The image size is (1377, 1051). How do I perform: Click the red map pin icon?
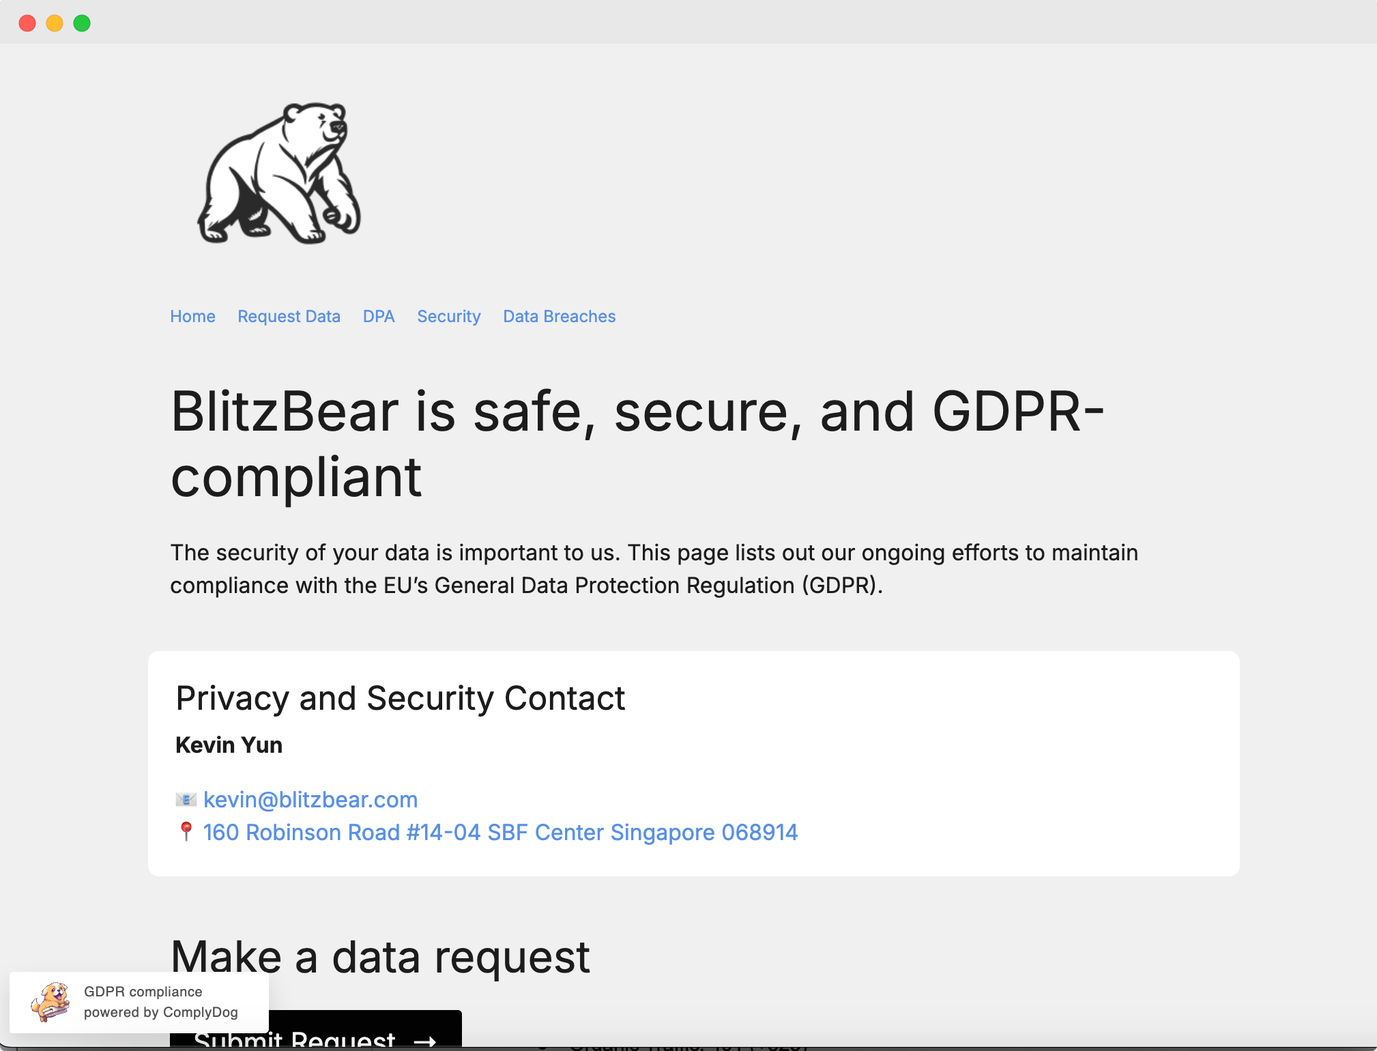point(186,832)
